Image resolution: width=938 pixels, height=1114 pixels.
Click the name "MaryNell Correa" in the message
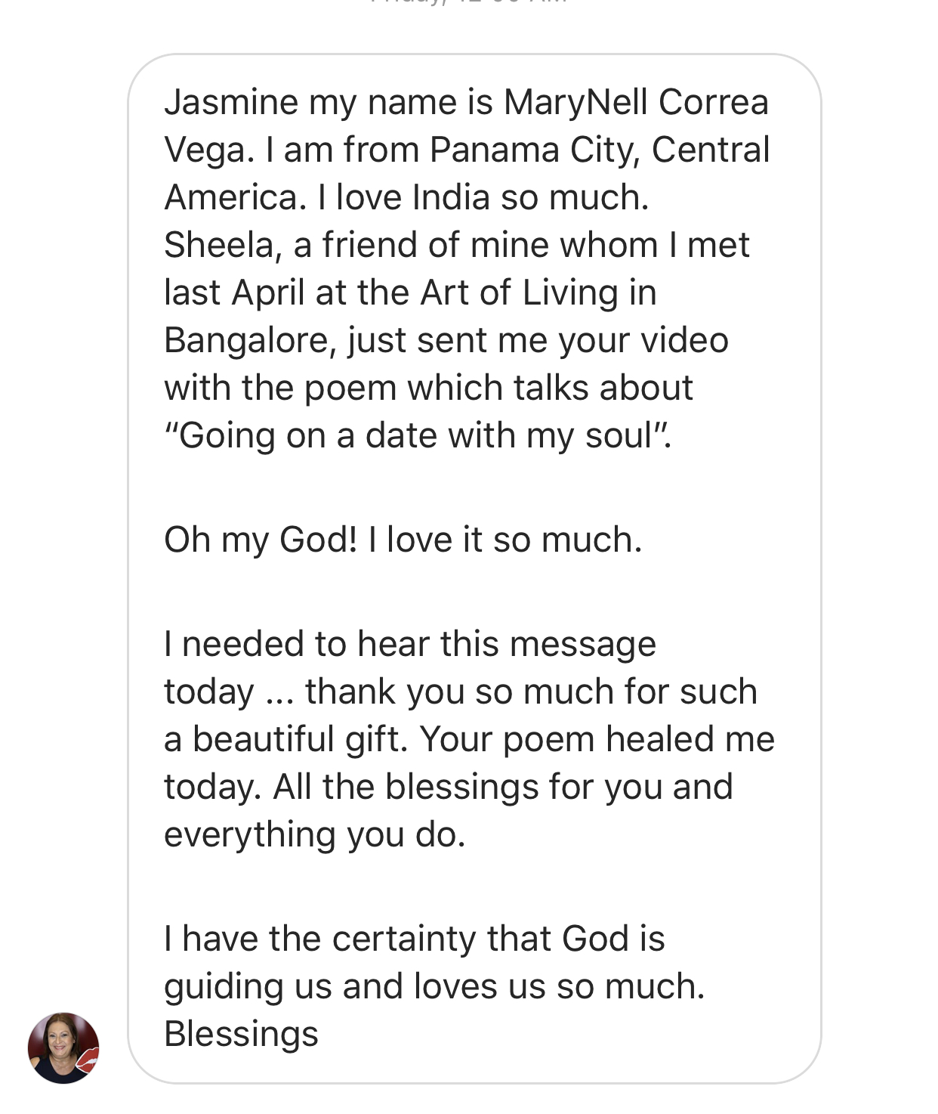tap(636, 102)
